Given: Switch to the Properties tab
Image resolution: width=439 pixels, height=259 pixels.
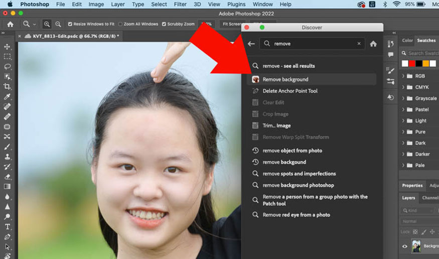Looking at the screenshot, I should point(412,185).
